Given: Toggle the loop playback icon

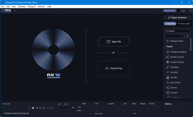Looking at the screenshot, I should pyautogui.click(x=48, y=108).
